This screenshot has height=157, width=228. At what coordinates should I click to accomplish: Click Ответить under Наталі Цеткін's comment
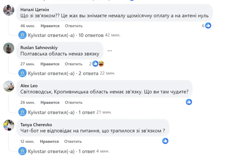tap(73, 26)
